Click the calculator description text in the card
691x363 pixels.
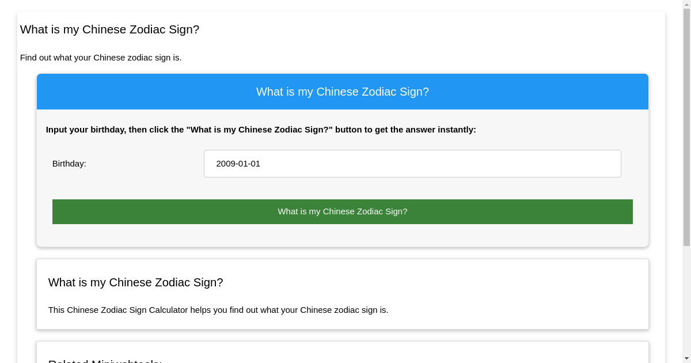pos(218,310)
